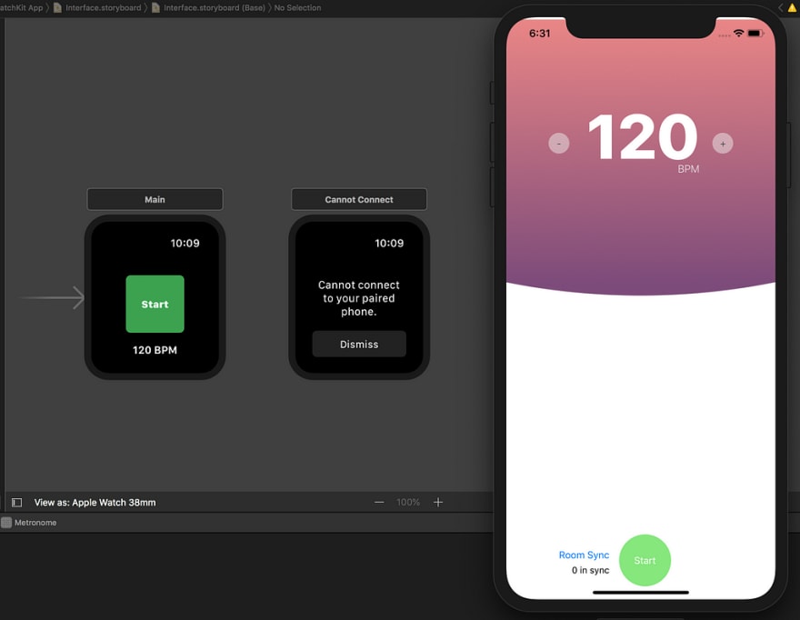Click the '0 in sync' label
The image size is (800, 620).
tap(590, 570)
